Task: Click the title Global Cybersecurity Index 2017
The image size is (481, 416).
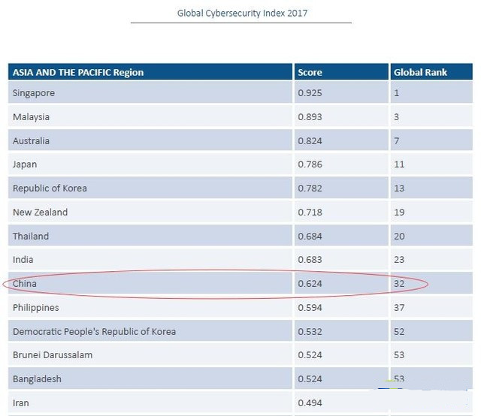Action: (242, 14)
